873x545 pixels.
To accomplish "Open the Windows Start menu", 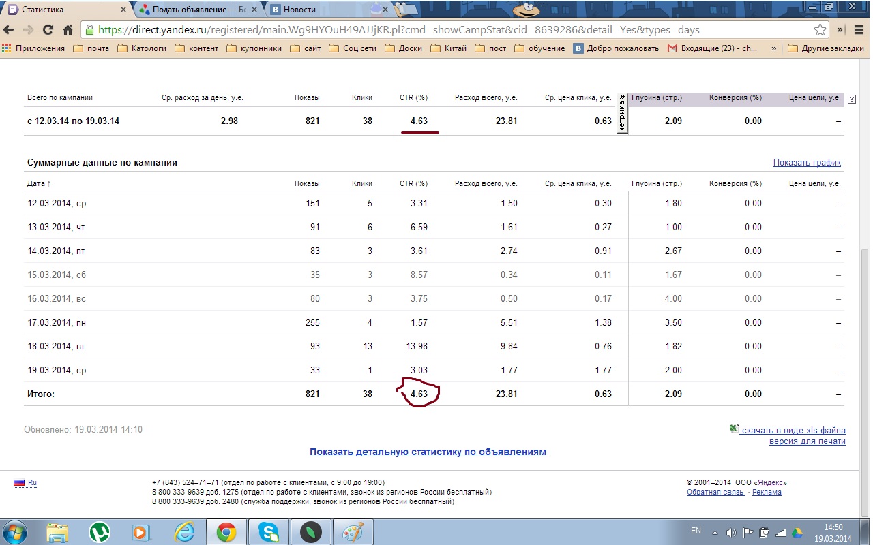I will (15, 531).
